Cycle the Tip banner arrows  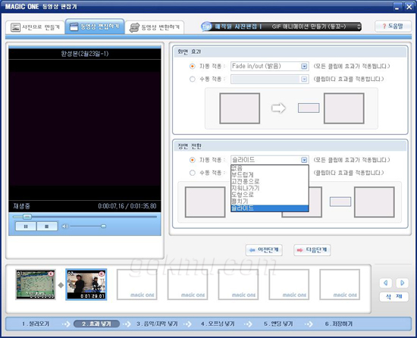359,27
